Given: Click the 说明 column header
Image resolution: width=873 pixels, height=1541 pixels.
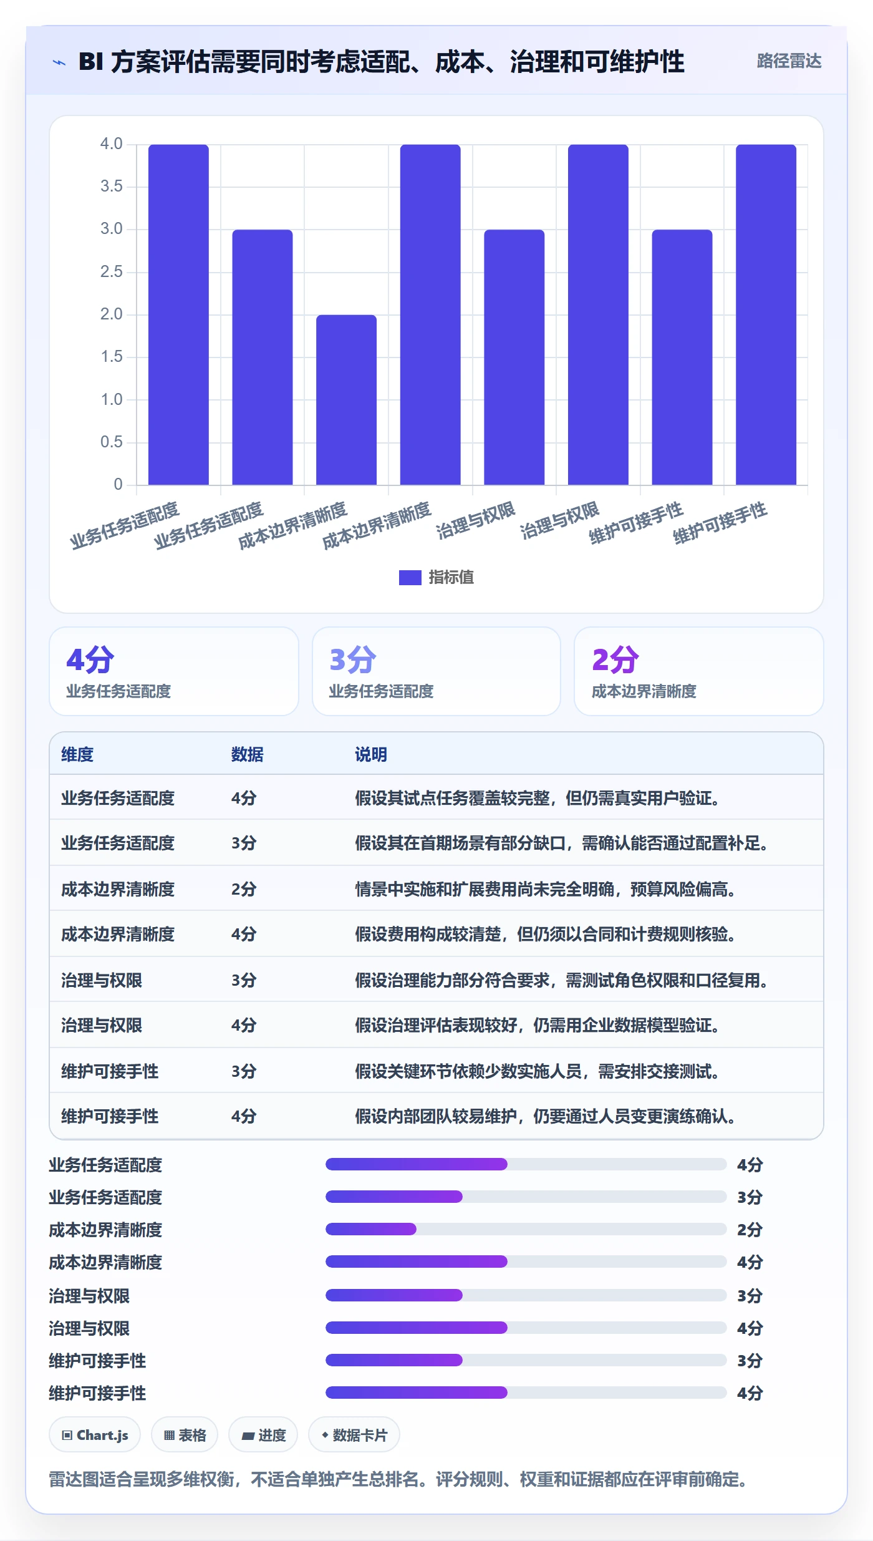Looking at the screenshot, I should point(371,755).
